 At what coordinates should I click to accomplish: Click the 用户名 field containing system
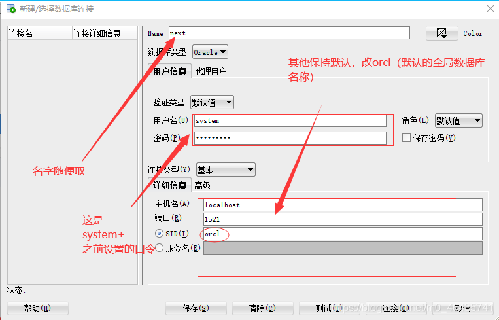(x=290, y=120)
